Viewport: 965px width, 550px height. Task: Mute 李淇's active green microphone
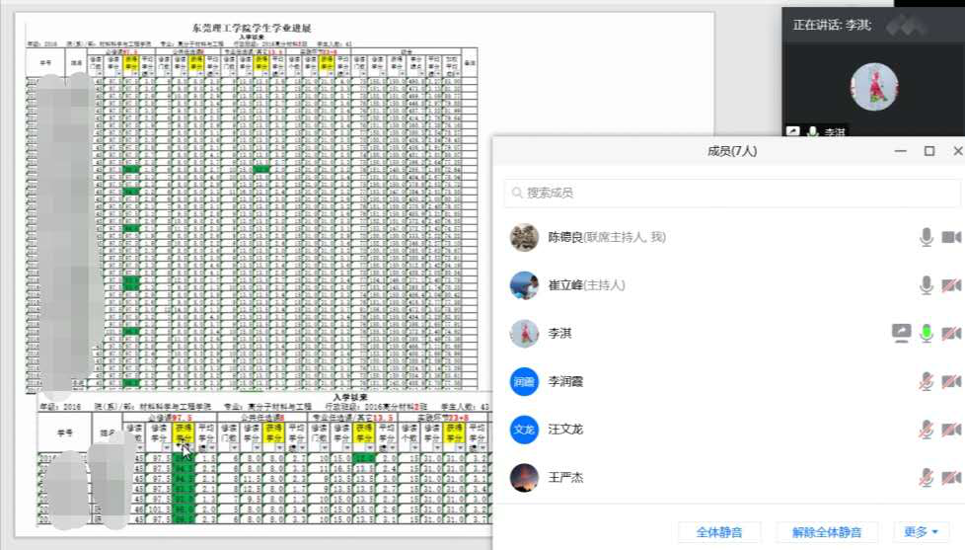[x=927, y=333]
